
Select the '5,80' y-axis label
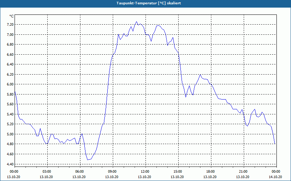pyautogui.click(x=10, y=94)
